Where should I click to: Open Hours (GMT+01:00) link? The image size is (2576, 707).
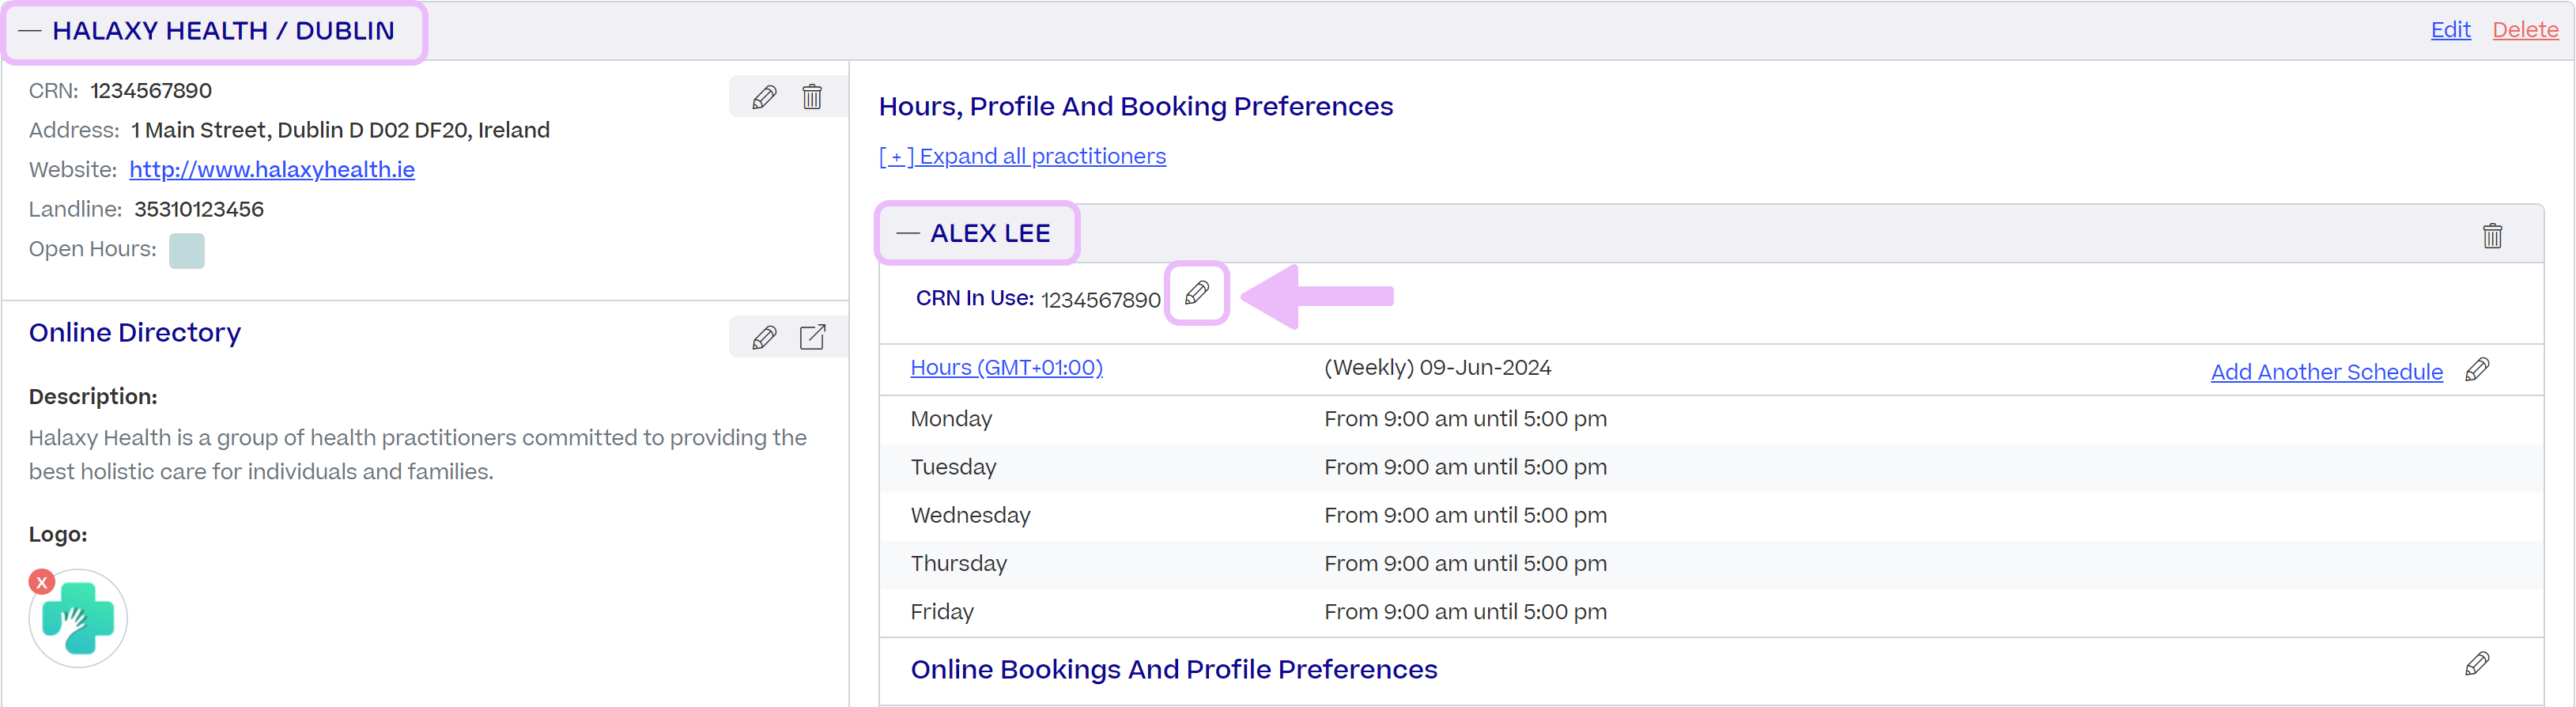point(1006,368)
